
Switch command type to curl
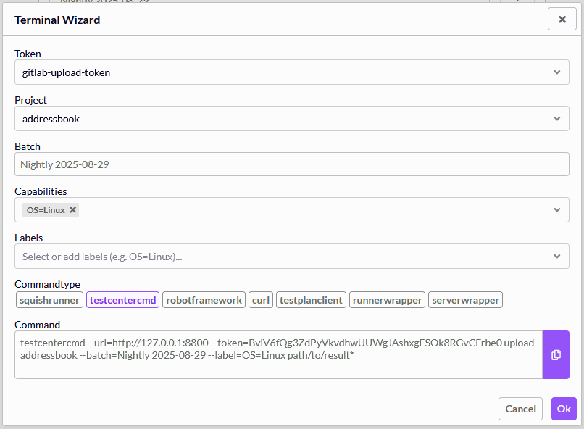(x=261, y=300)
